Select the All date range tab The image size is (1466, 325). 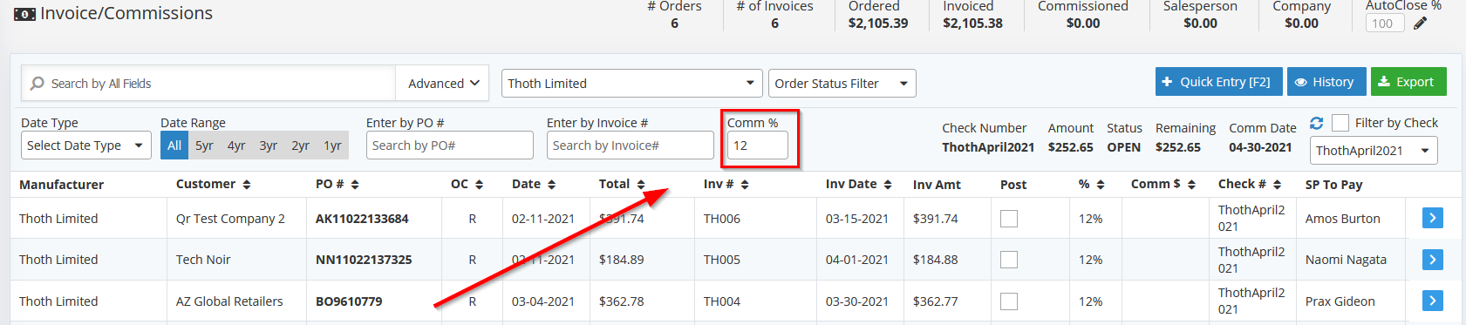click(x=174, y=146)
